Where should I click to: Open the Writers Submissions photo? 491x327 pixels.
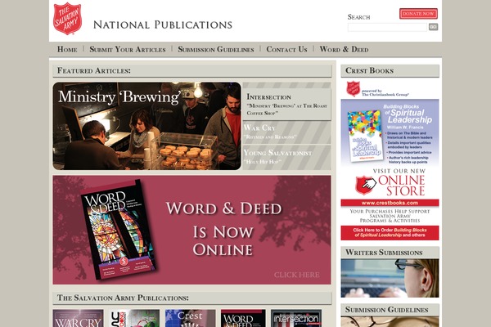pos(390,278)
